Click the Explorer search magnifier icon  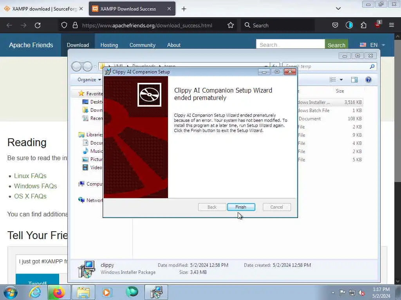pos(372,66)
